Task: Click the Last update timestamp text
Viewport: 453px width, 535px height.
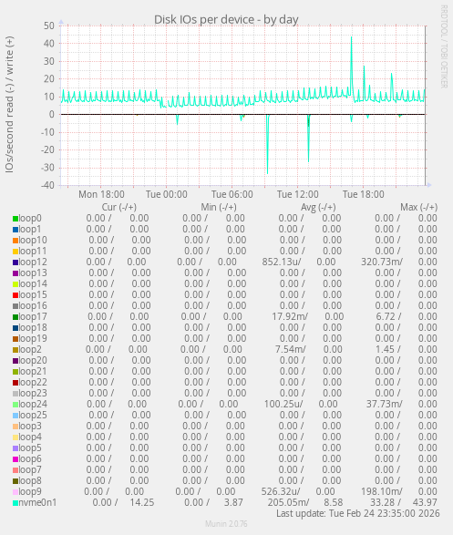Action: 358,513
